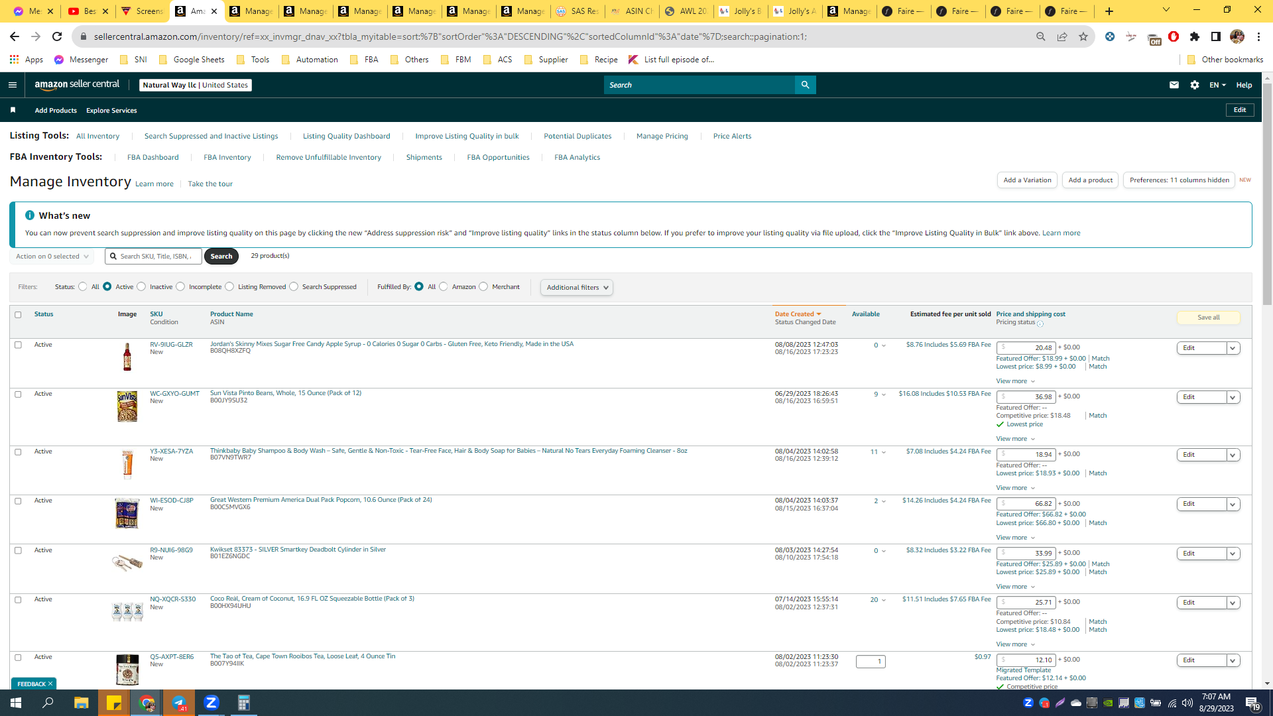Bookmark this page with the star icon
The image size is (1273, 716).
(1083, 36)
